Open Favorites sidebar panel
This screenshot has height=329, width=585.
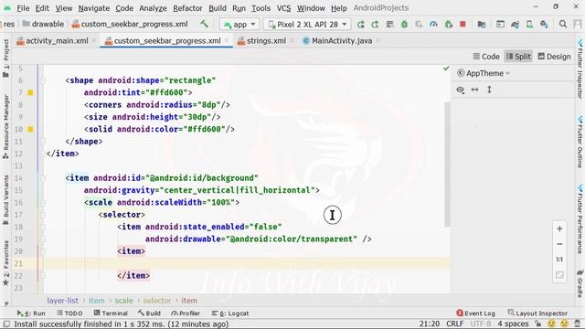click(x=6, y=263)
